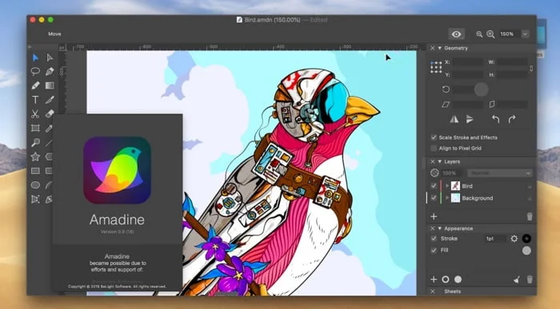Click the X position field
560x309 pixels.
pos(468,62)
